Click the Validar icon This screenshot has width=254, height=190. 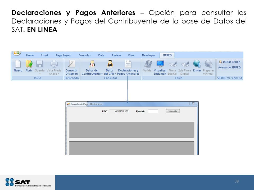coord(148,64)
